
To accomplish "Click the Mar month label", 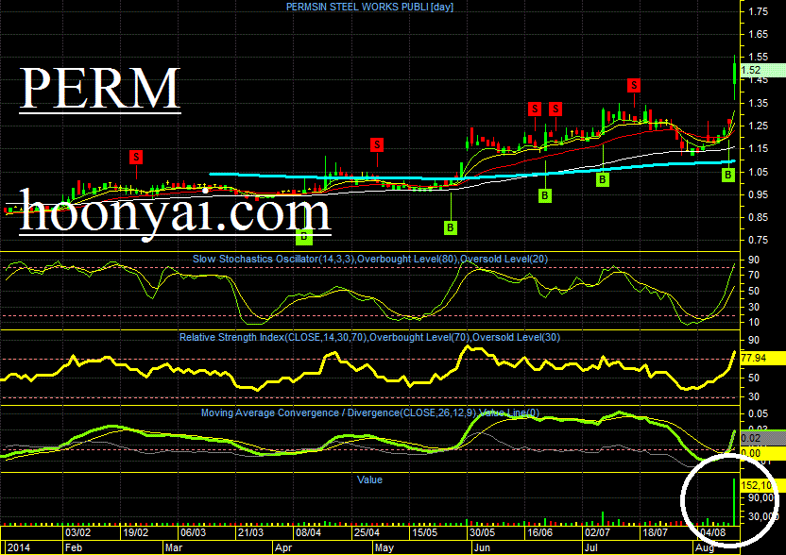I will pos(174,547).
